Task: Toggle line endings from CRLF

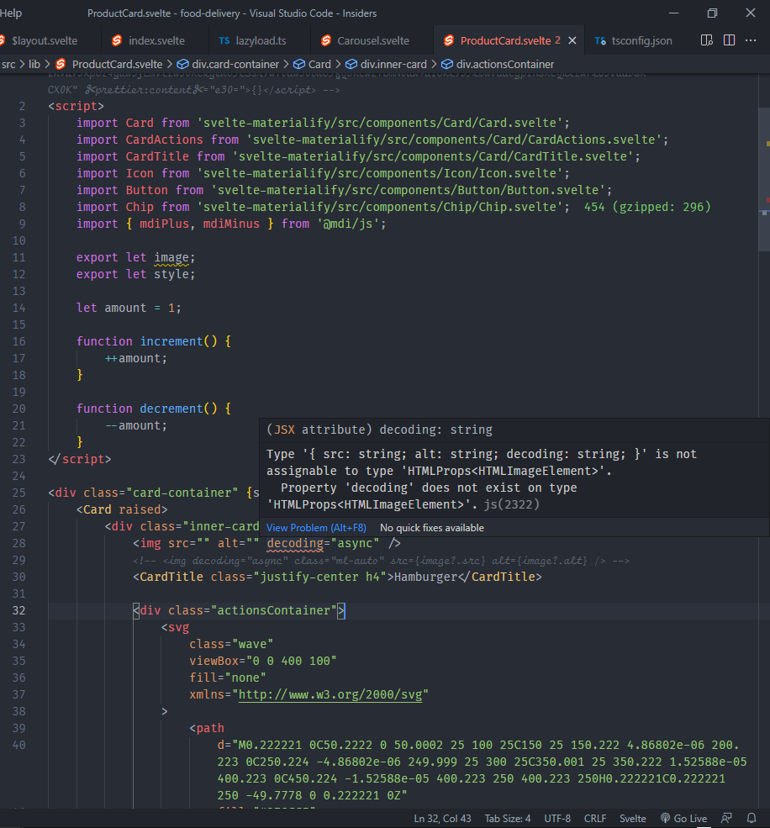Action: (x=595, y=818)
